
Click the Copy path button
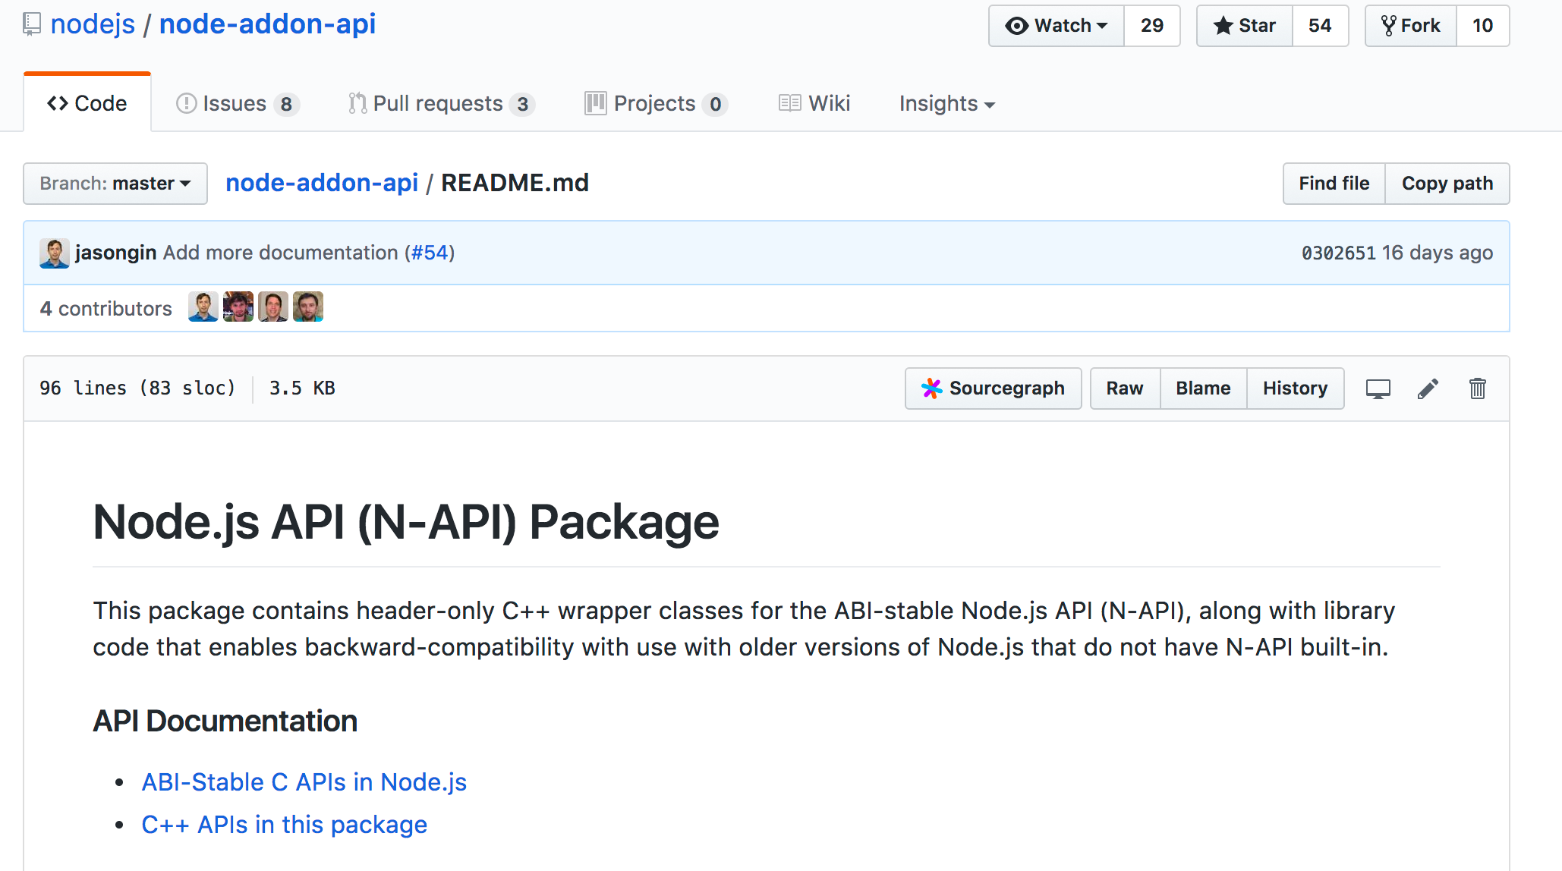click(x=1447, y=184)
